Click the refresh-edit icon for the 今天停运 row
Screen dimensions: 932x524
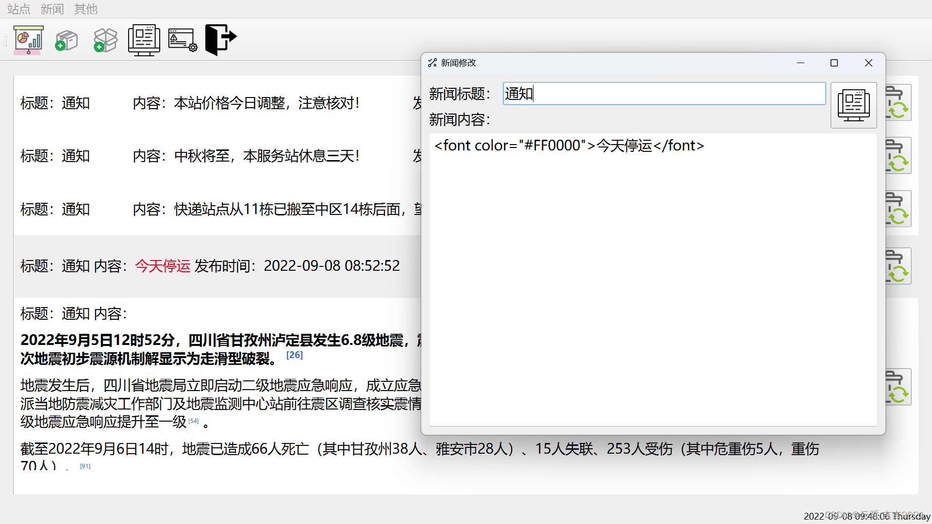[899, 266]
